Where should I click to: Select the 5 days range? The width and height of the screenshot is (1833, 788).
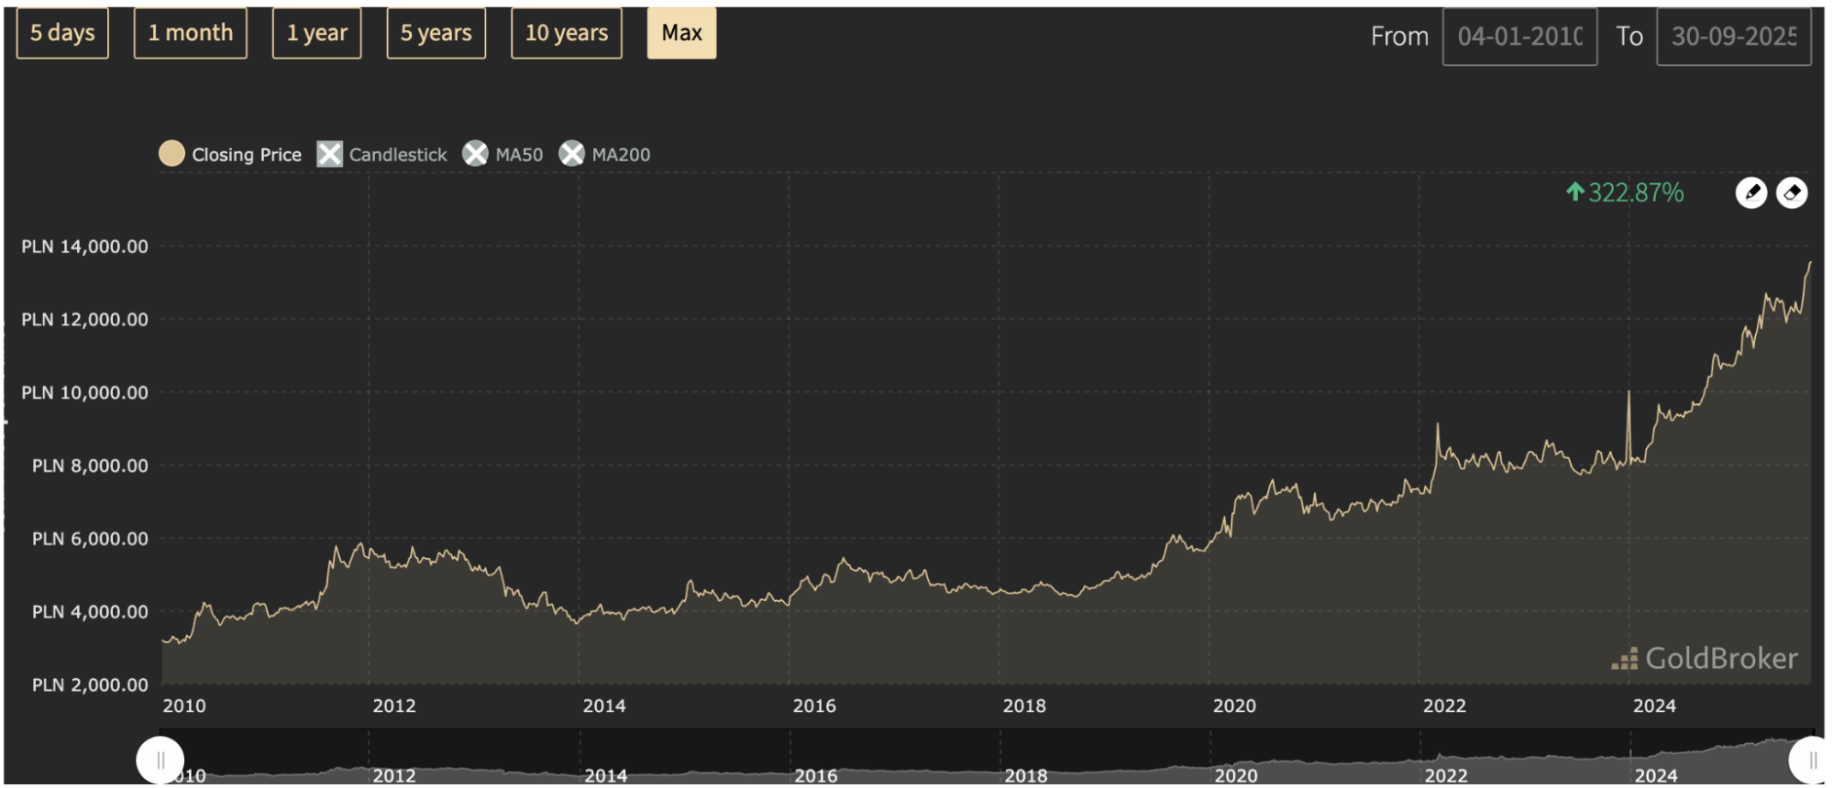[62, 33]
